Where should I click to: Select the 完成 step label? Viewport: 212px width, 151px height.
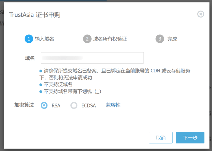click(172, 39)
